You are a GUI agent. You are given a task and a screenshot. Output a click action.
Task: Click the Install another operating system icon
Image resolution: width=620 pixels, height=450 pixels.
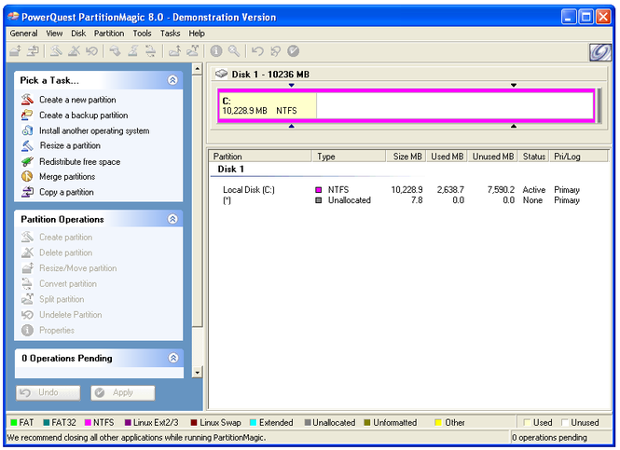(x=27, y=130)
